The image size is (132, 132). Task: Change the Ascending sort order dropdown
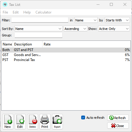(75, 28)
